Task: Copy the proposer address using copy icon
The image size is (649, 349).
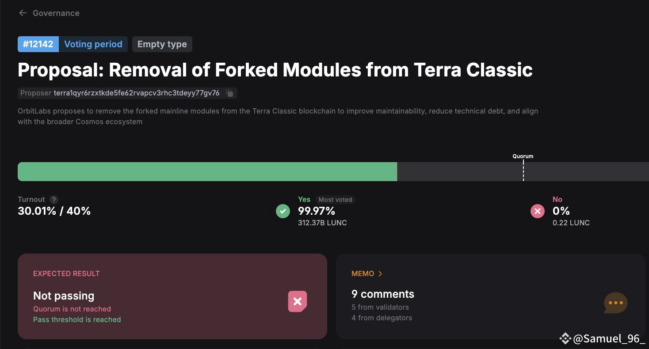Action: [230, 93]
